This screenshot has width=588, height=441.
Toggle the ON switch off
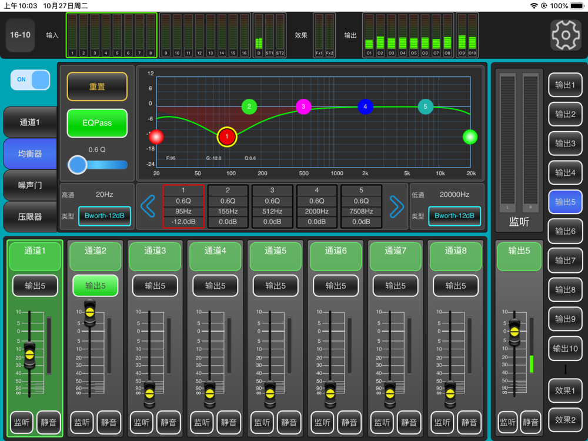[x=30, y=79]
